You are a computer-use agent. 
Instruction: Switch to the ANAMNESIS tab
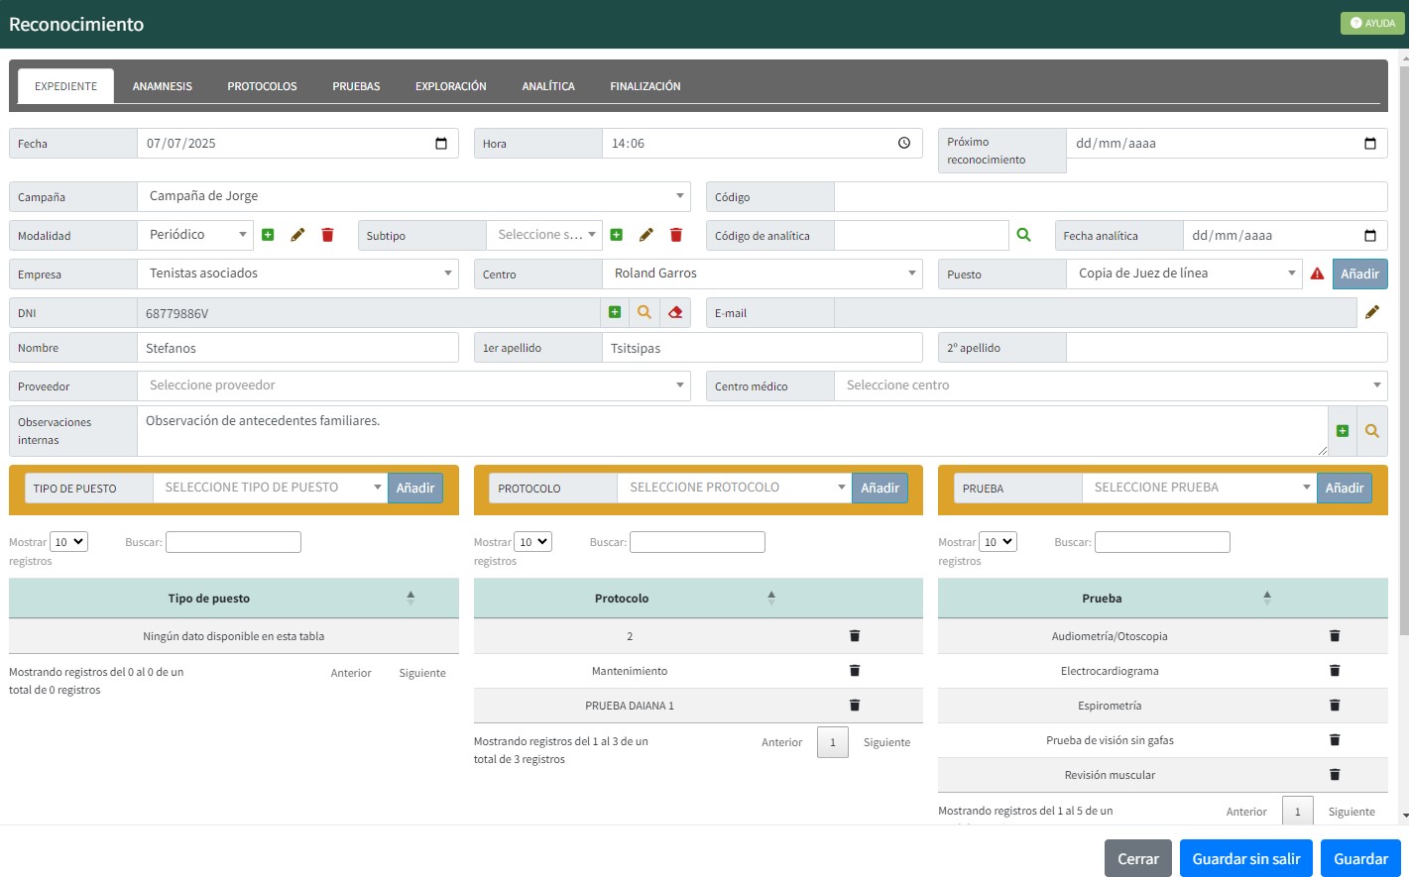[x=163, y=86]
